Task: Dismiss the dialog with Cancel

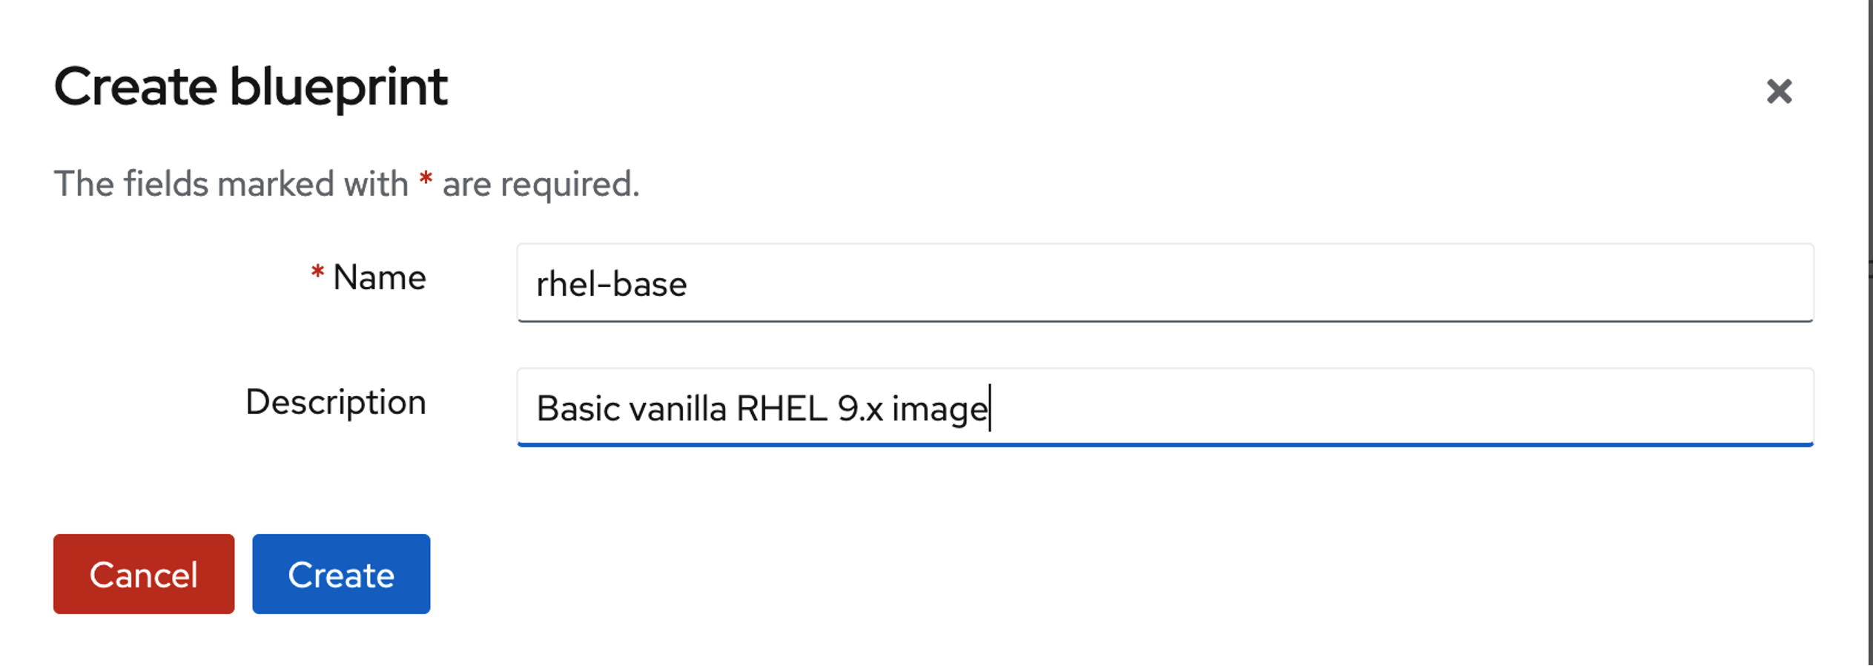Action: pos(143,573)
